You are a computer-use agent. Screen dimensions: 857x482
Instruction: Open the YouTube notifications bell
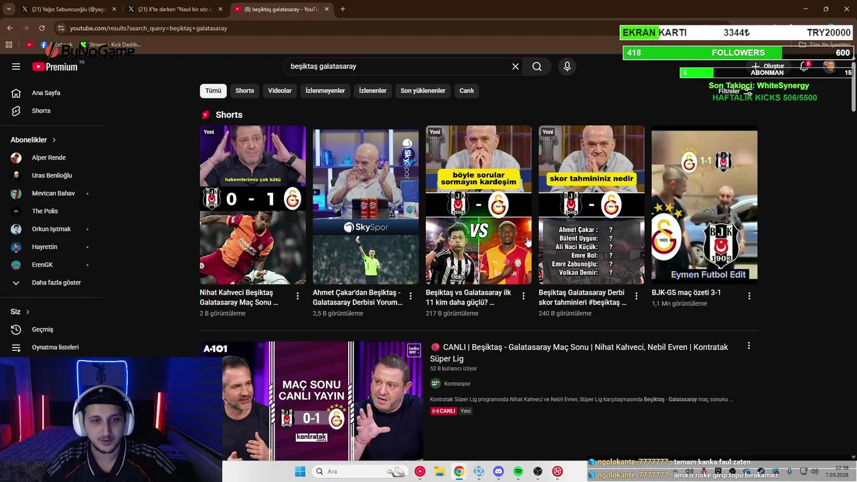[x=804, y=66]
